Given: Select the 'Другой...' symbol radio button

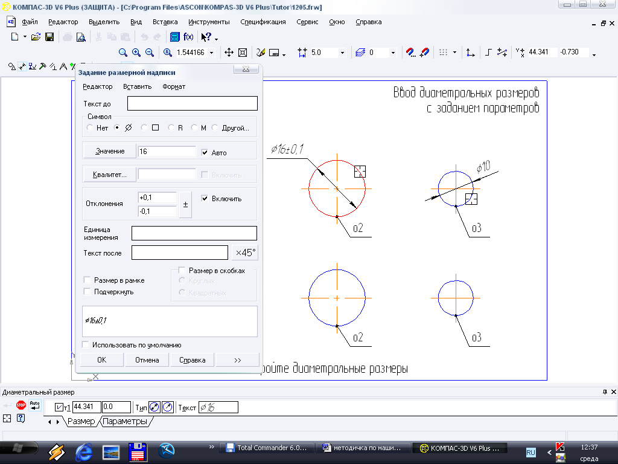Looking at the screenshot, I should point(215,127).
